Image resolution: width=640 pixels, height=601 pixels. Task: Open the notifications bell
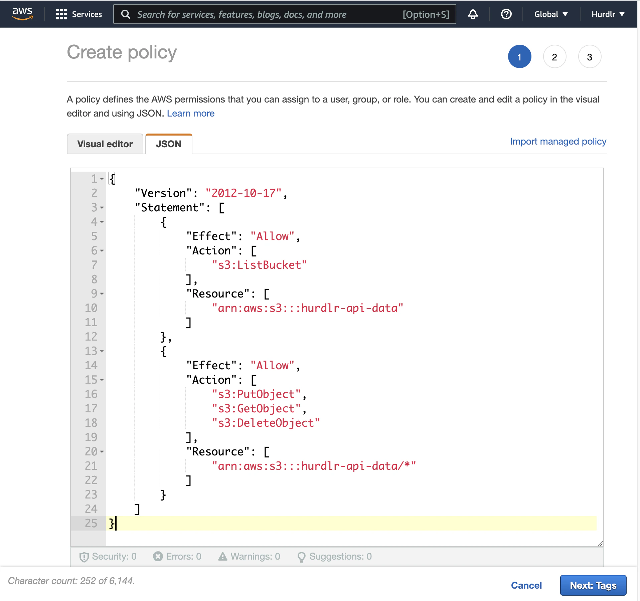(x=473, y=14)
